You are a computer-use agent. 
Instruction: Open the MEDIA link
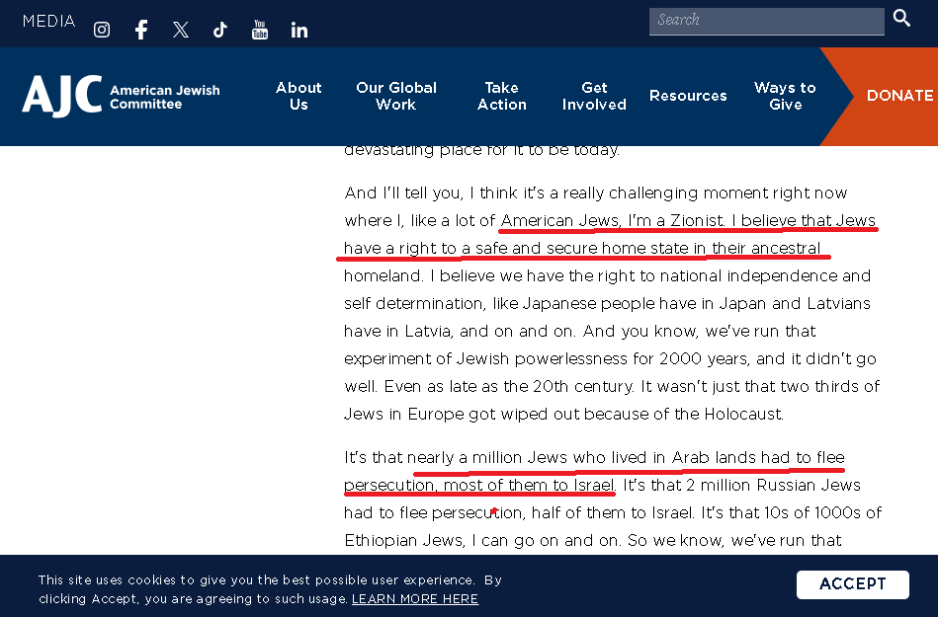click(x=48, y=21)
